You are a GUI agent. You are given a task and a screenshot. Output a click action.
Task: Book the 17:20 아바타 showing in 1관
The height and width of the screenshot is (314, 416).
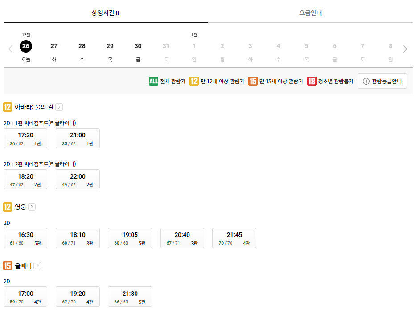click(x=25, y=138)
